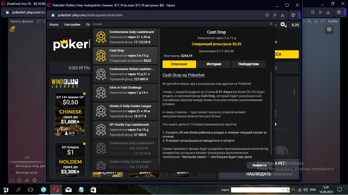This screenshot has width=348, height=195.
Task: Open the Настройки menu in the lobby
Action: [x=72, y=25]
